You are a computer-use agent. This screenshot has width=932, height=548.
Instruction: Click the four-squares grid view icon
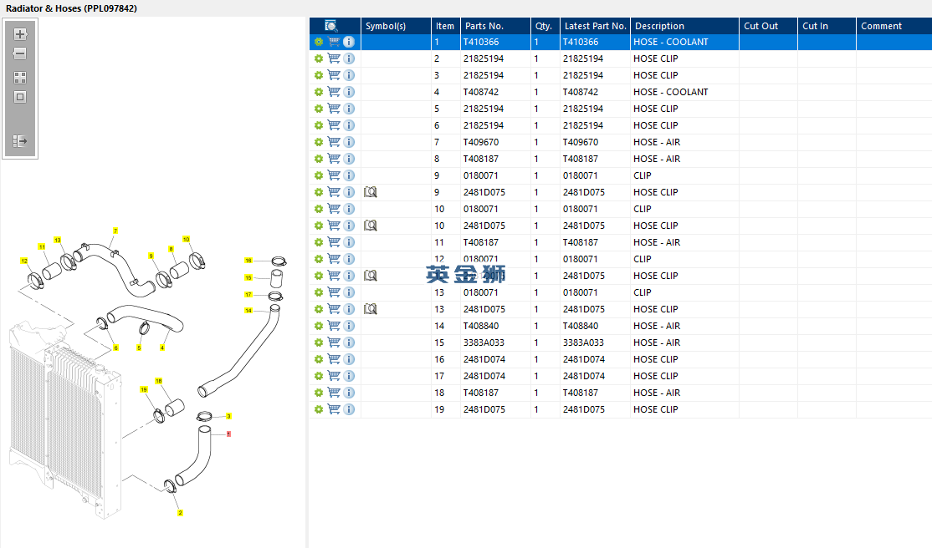click(x=20, y=78)
